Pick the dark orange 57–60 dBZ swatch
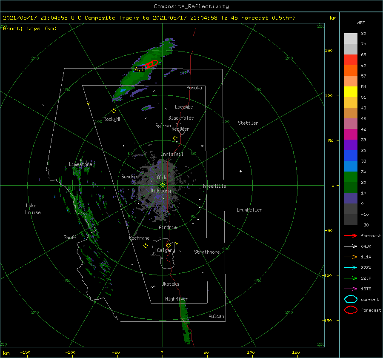 pyautogui.click(x=351, y=70)
